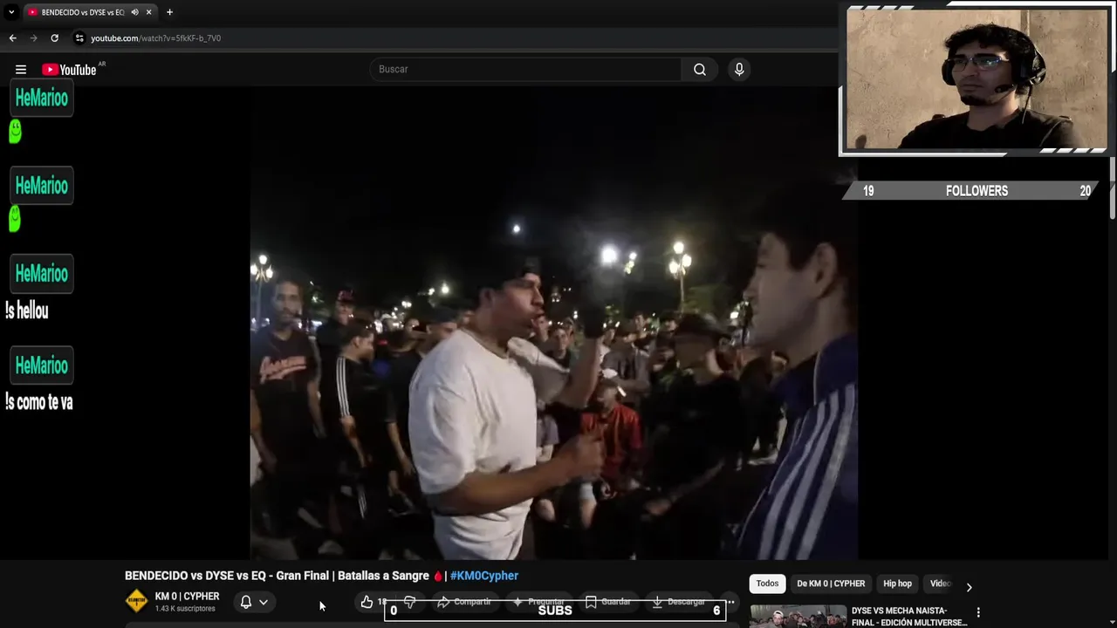Open the #KM0Cypher hashtag link
The width and height of the screenshot is (1117, 628).
click(x=484, y=576)
